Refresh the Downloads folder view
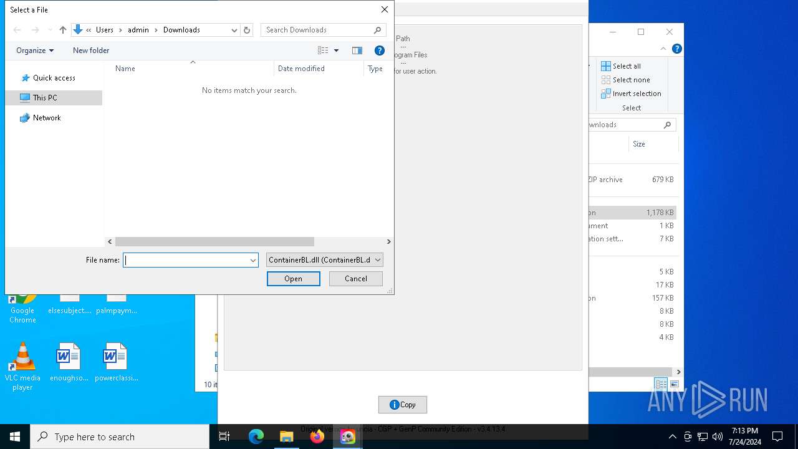The image size is (798, 449). tap(247, 30)
